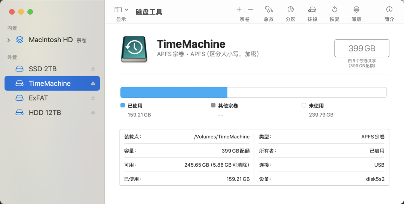Remove volume with the minus button
Screen dimensions: 404x204
click(x=251, y=9)
